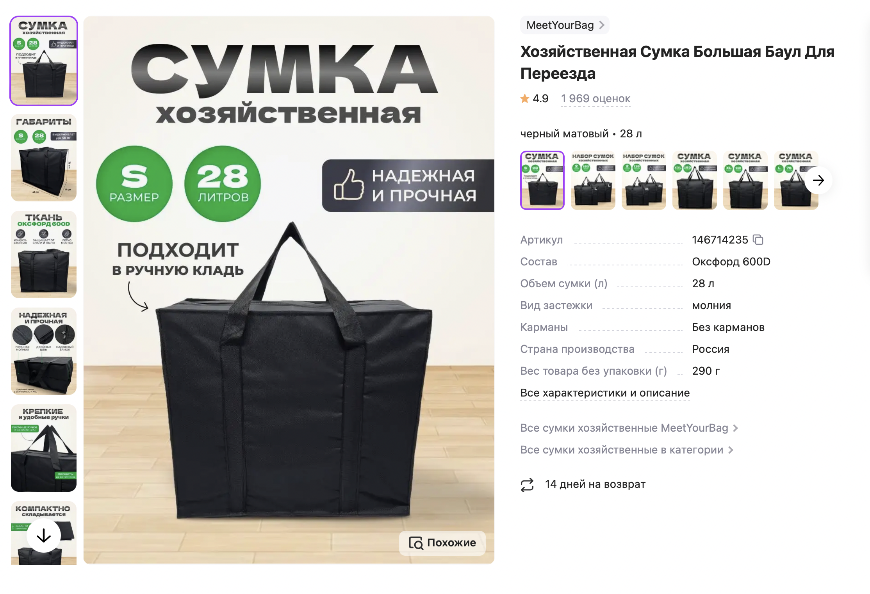The height and width of the screenshot is (594, 870).
Task: Move thumbnail gallery down with arrow button
Action: pos(44,535)
